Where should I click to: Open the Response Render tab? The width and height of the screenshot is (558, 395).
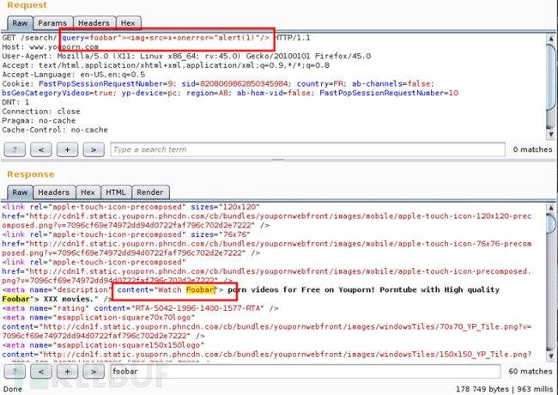(150, 192)
